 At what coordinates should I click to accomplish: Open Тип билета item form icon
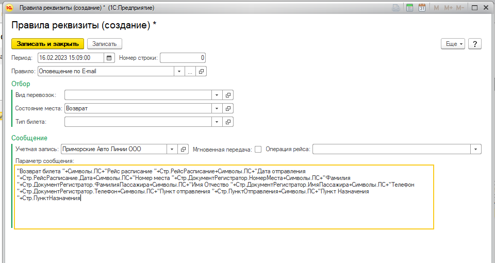[x=228, y=122]
